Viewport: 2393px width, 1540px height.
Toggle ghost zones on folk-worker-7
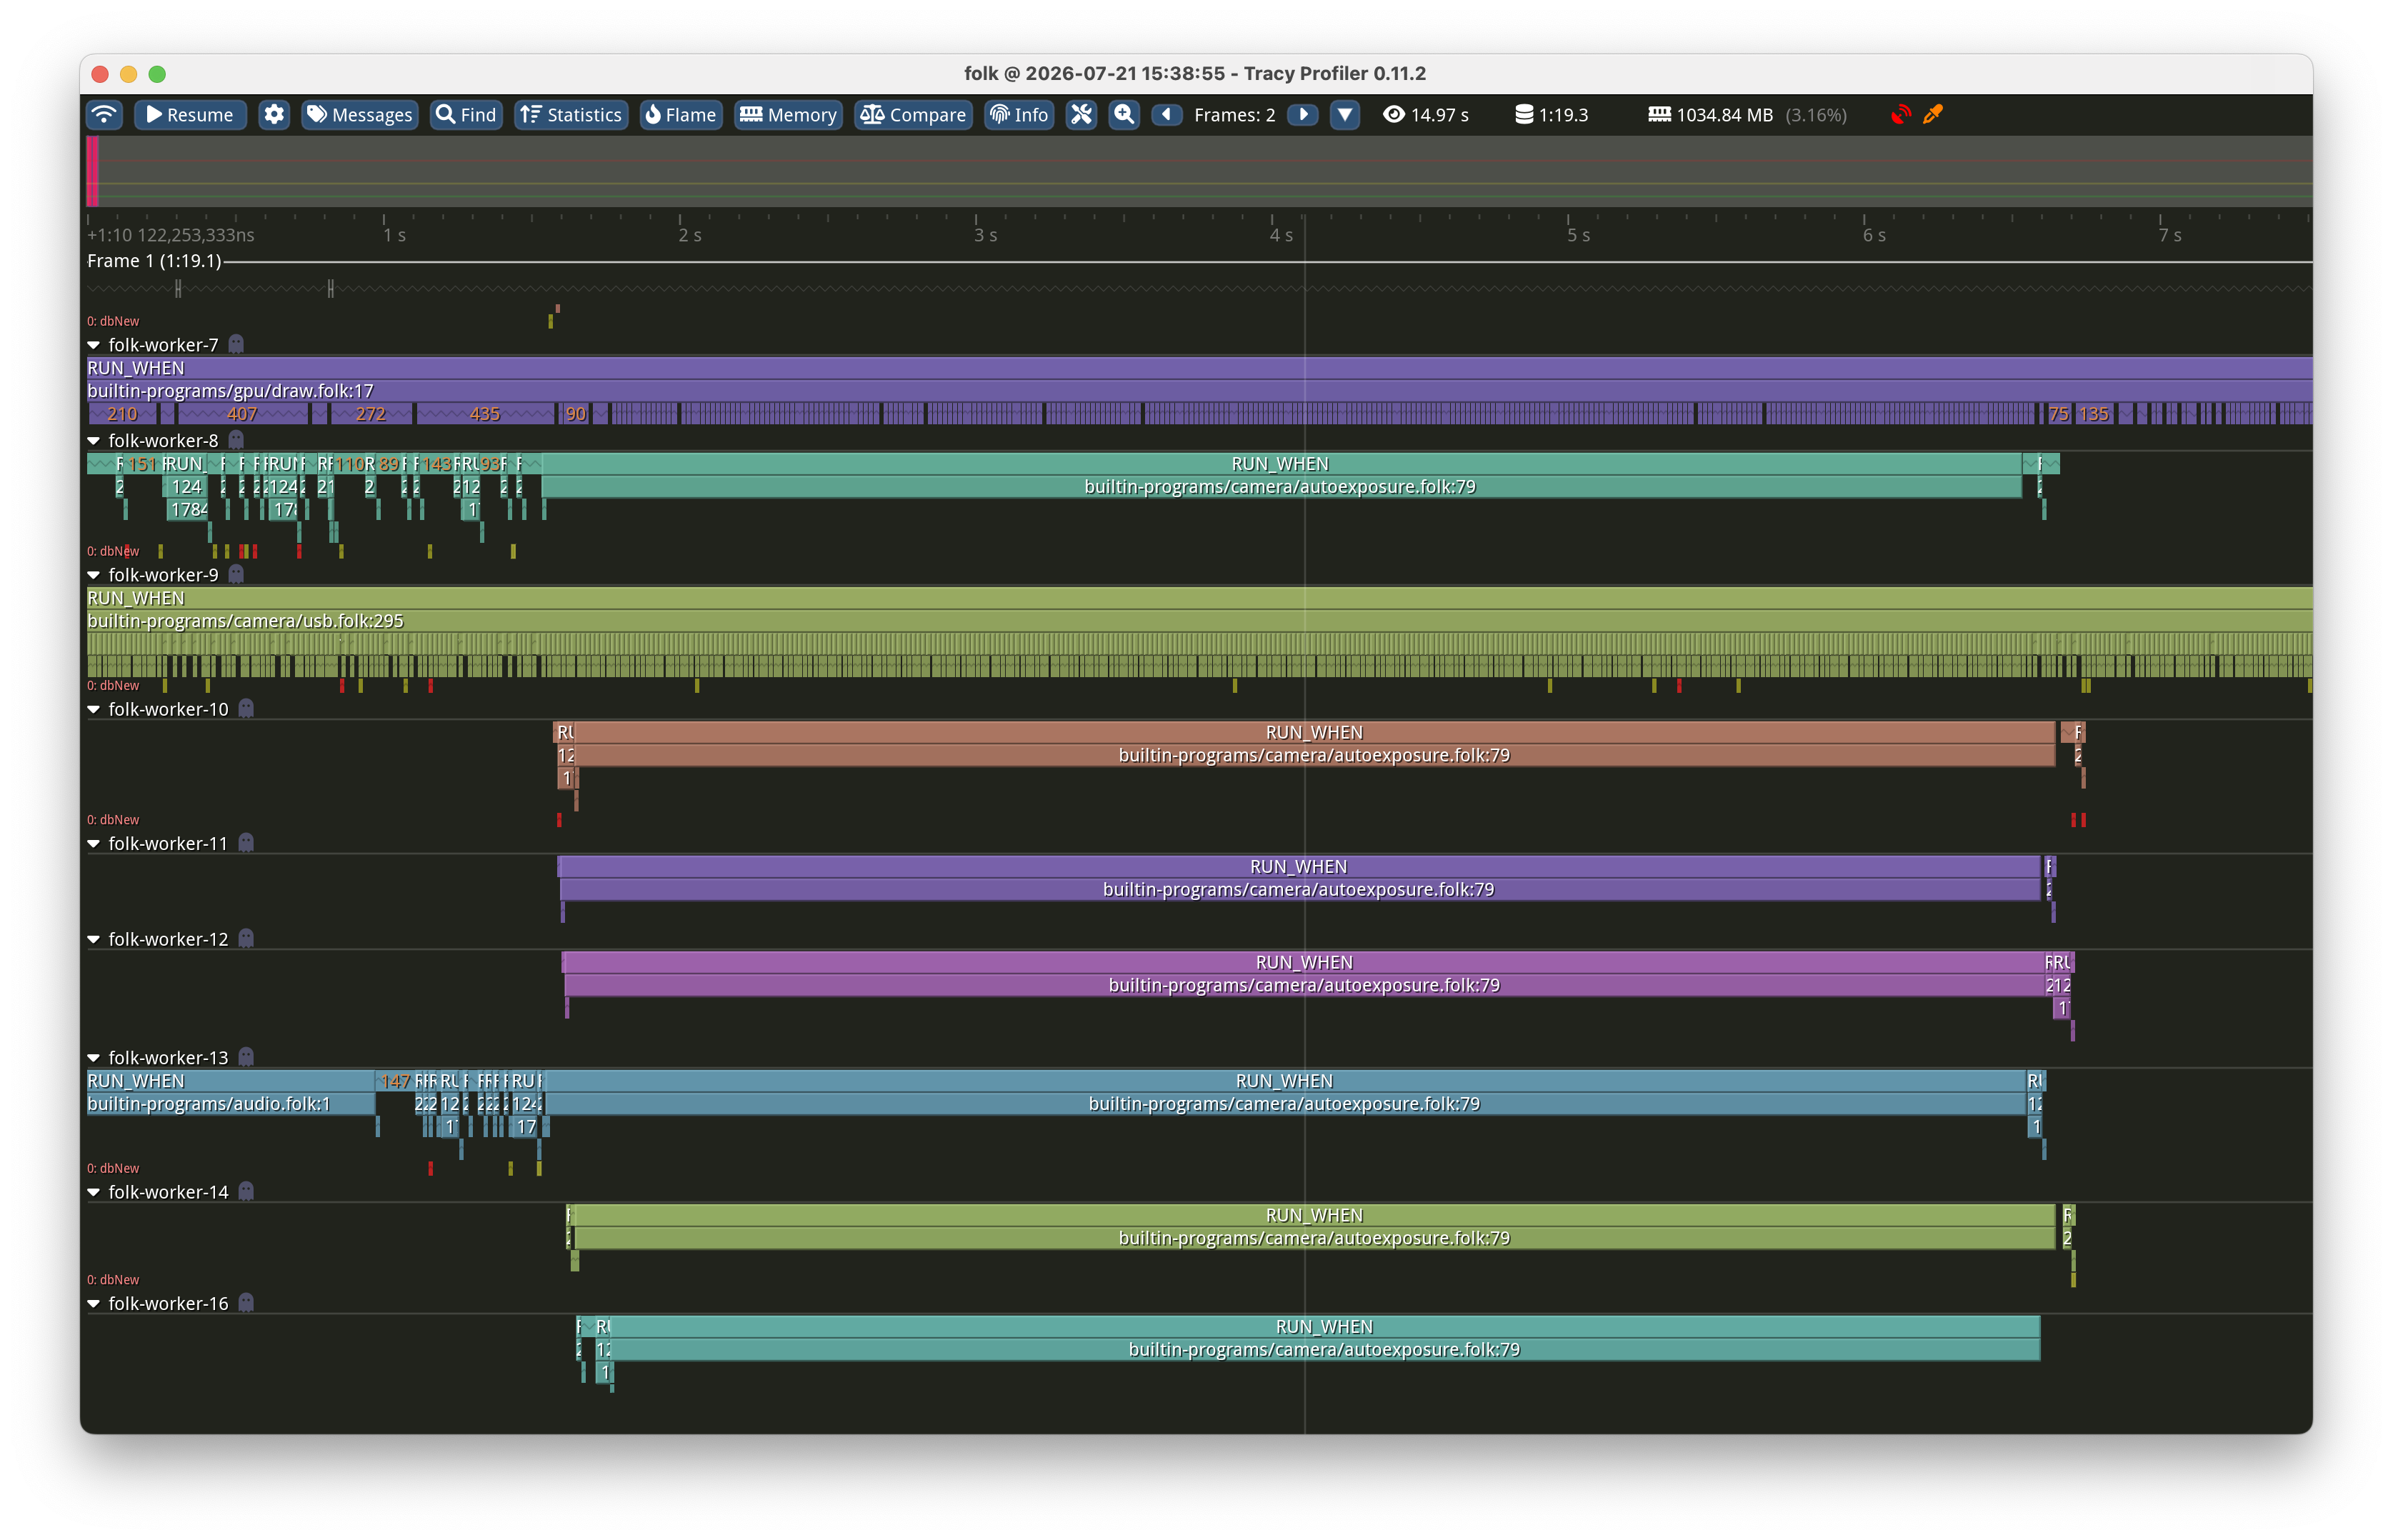click(x=236, y=344)
